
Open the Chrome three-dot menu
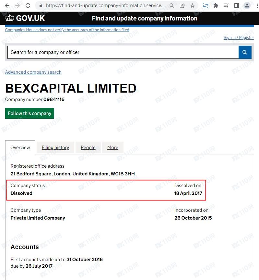tap(256, 6)
